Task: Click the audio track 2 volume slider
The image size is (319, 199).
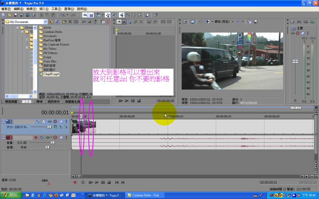Action: pos(52,143)
